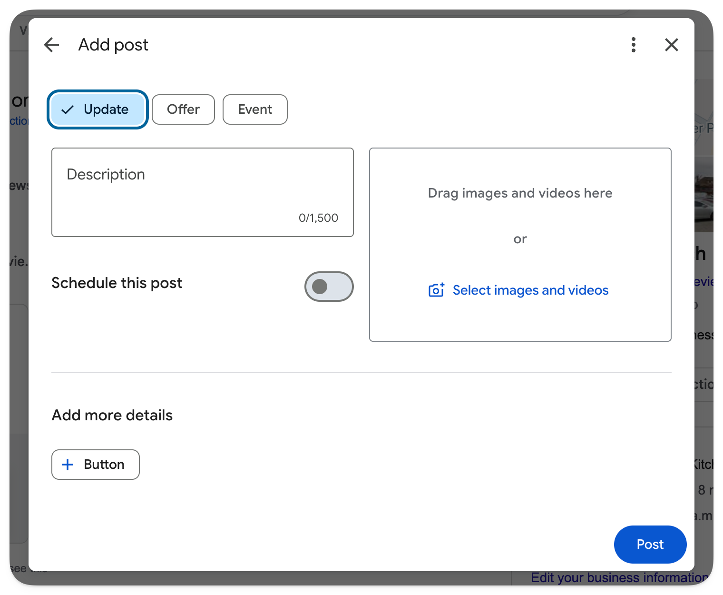Open Edit your business information link behind dialog
Image resolution: width=723 pixels, height=595 pixels.
coord(619,578)
